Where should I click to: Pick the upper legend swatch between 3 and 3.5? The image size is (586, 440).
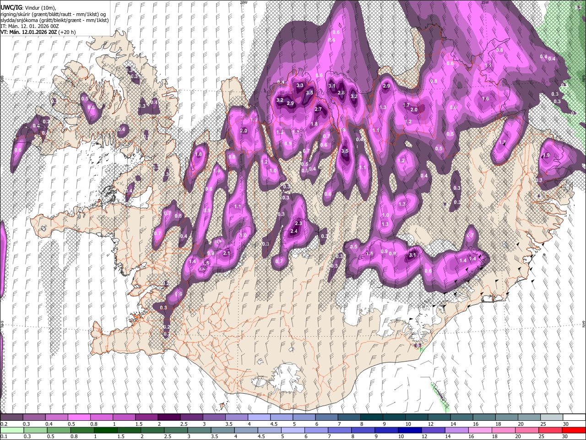coord(214,418)
